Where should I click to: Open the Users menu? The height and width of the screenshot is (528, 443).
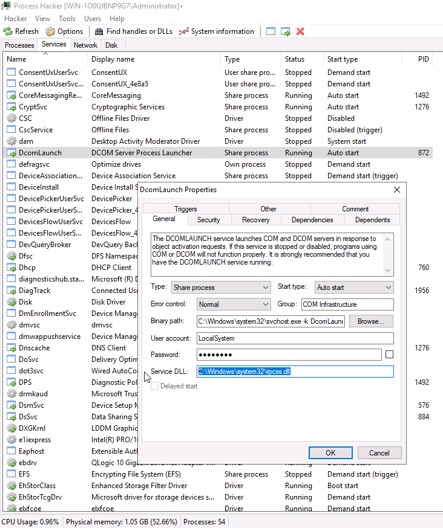(x=93, y=19)
